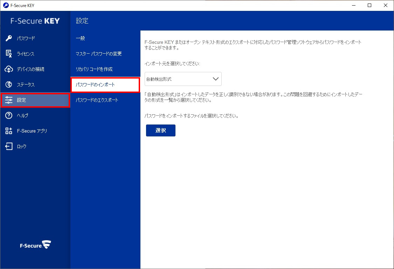This screenshot has width=394, height=269.
Task: Click the F-Secure logo at sidebar bottom
Action: click(x=35, y=245)
